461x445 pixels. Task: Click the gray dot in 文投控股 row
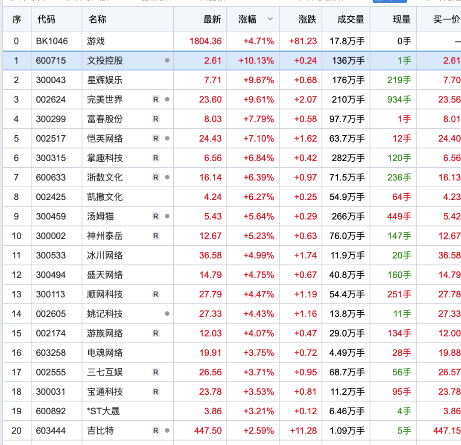[x=167, y=61]
